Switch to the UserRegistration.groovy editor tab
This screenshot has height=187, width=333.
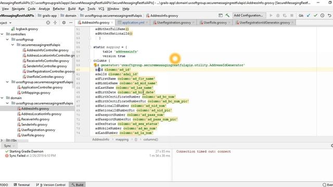[x=174, y=22]
